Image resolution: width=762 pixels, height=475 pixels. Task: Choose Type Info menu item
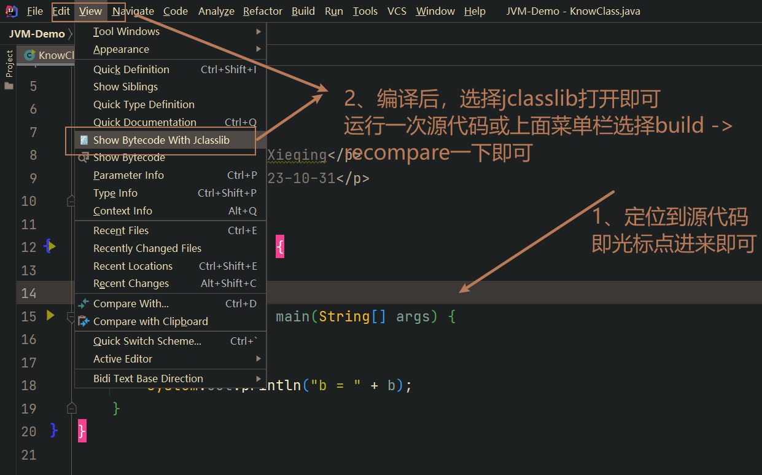pos(170,193)
